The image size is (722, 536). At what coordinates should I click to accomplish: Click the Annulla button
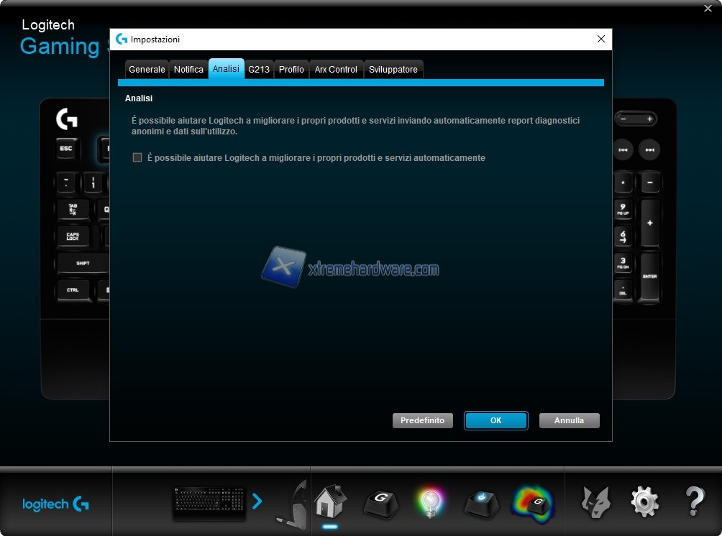(x=569, y=420)
